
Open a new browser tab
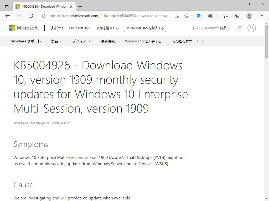(80, 7)
